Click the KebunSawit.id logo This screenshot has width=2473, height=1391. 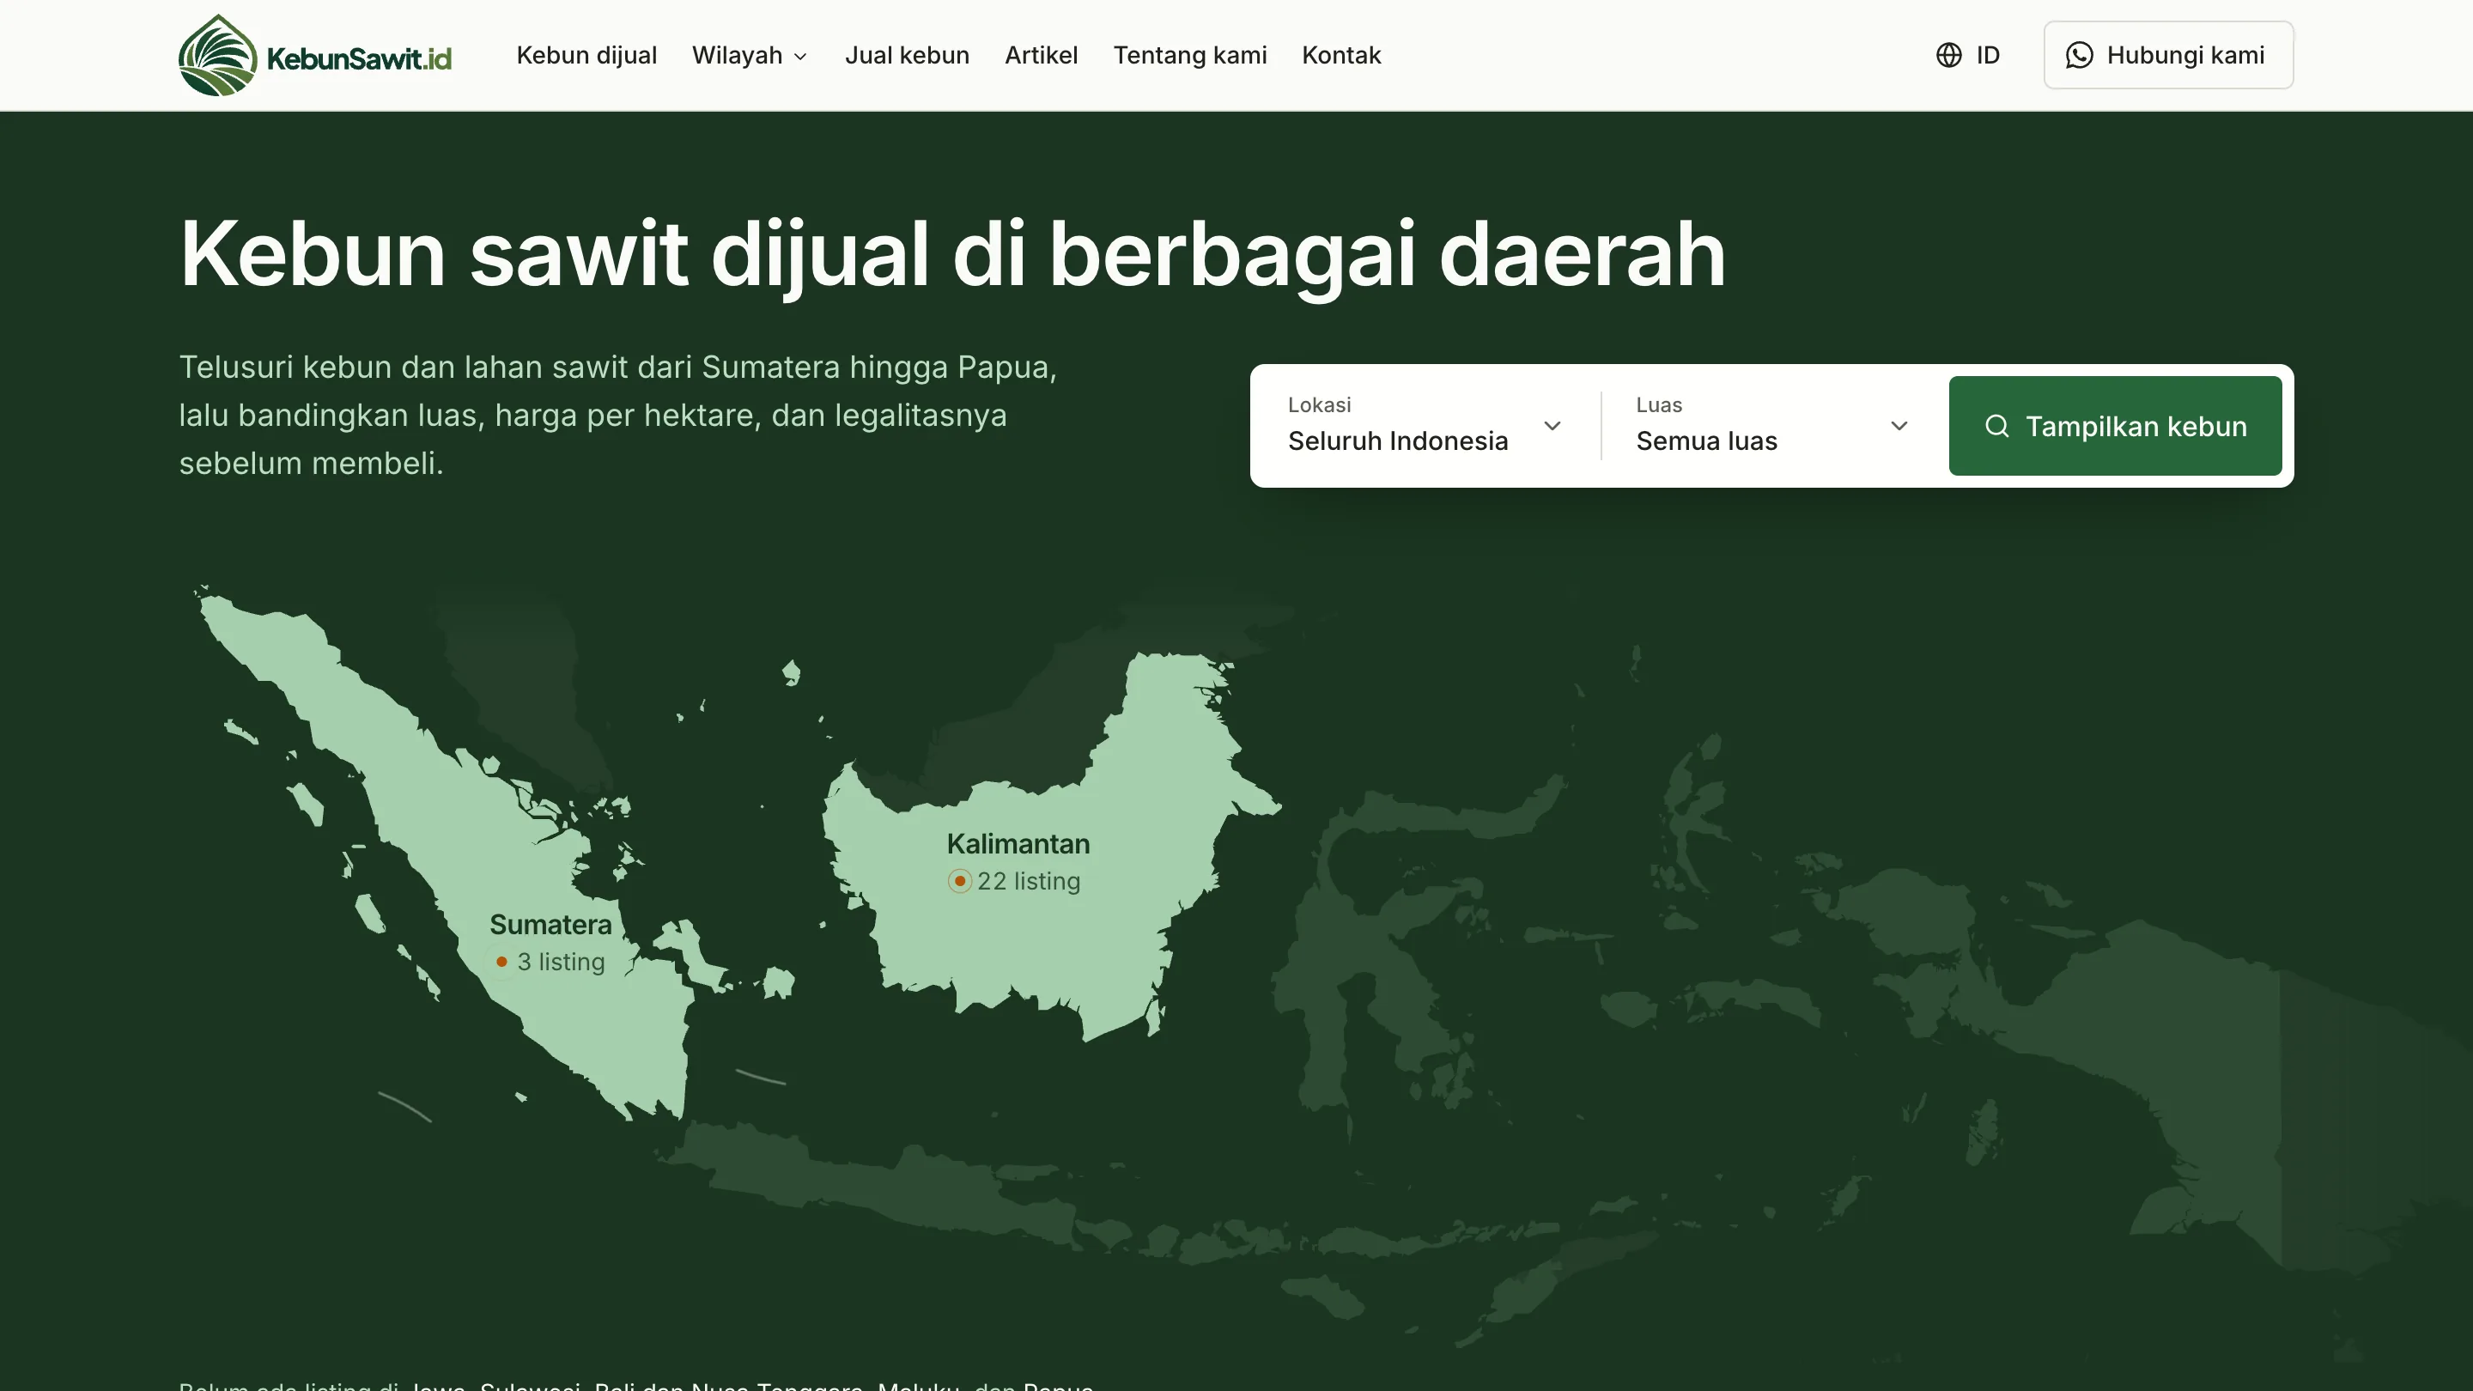tap(315, 56)
